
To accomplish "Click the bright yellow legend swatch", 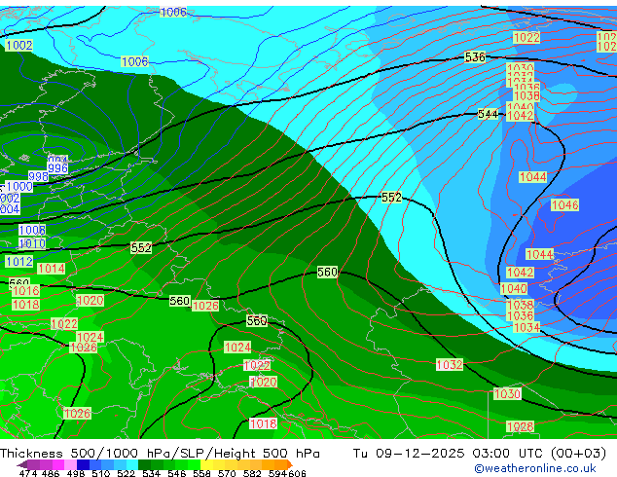I will 206,464.
